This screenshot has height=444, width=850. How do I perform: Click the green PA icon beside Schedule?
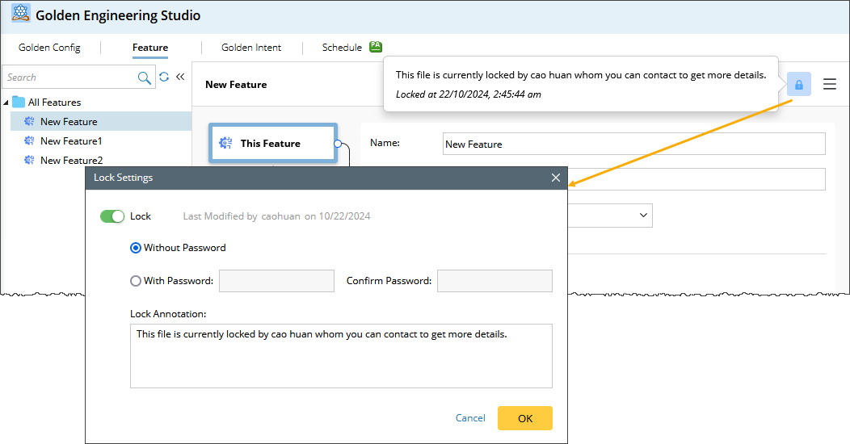coord(376,47)
